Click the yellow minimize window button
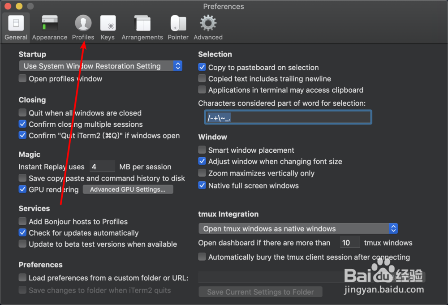The image size is (448, 305). (x=19, y=6)
